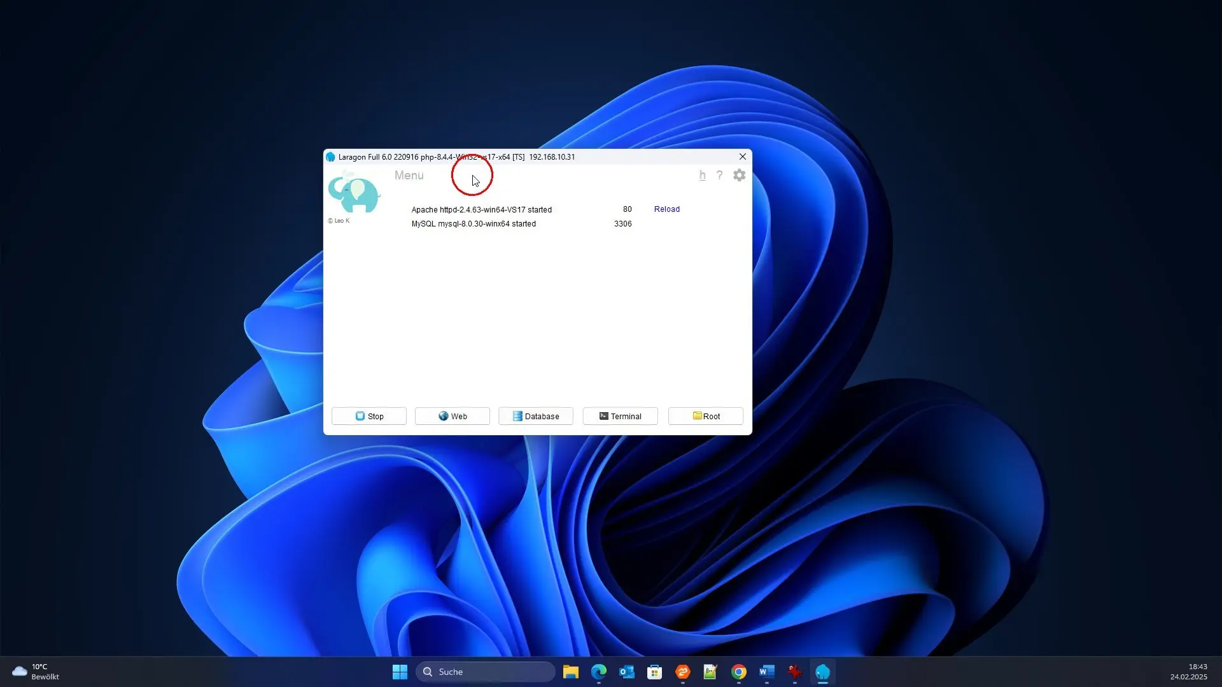The width and height of the screenshot is (1222, 687).
Task: Open the clock and date 24.02.2025
Action: 1188,672
